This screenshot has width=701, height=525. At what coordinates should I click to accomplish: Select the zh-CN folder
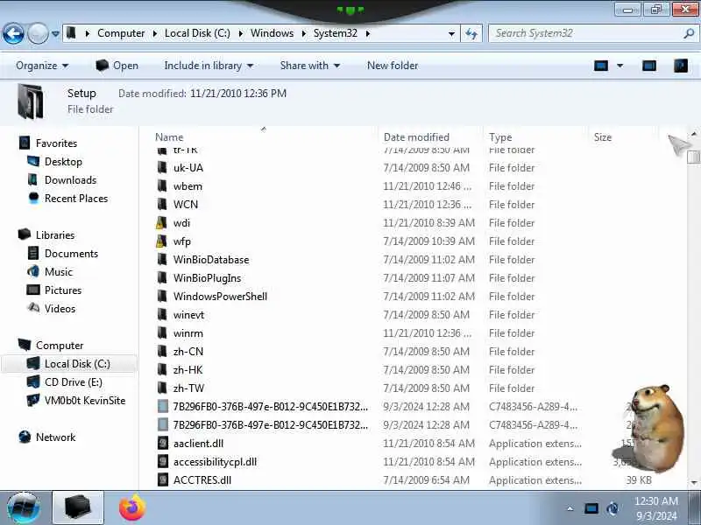click(x=188, y=352)
